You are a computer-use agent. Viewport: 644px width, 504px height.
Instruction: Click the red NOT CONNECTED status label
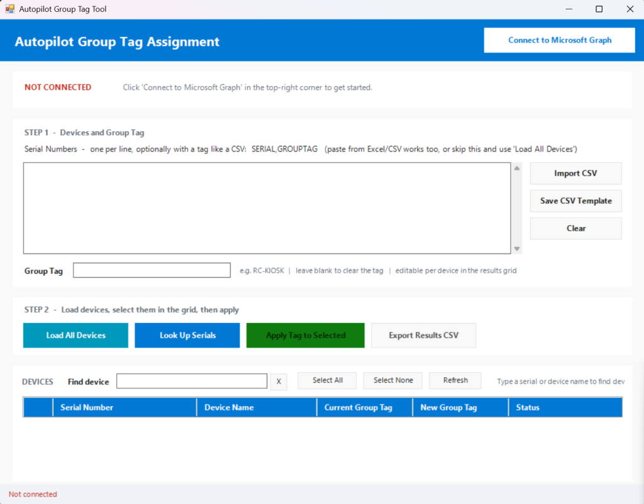tap(58, 87)
